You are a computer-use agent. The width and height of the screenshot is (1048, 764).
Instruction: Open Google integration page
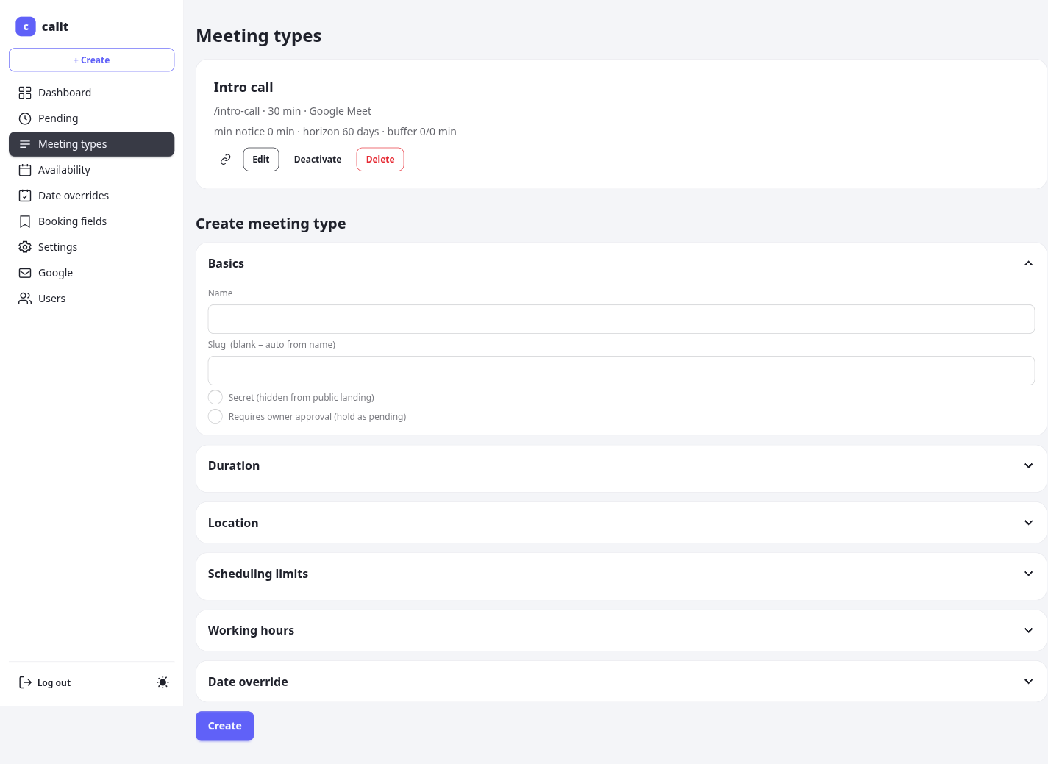coord(91,273)
